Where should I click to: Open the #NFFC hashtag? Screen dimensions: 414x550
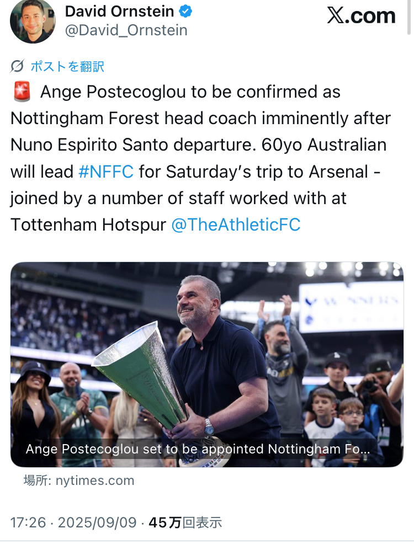tap(106, 172)
